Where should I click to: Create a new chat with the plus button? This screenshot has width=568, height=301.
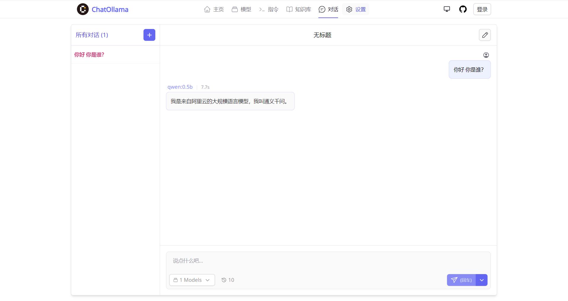(149, 35)
